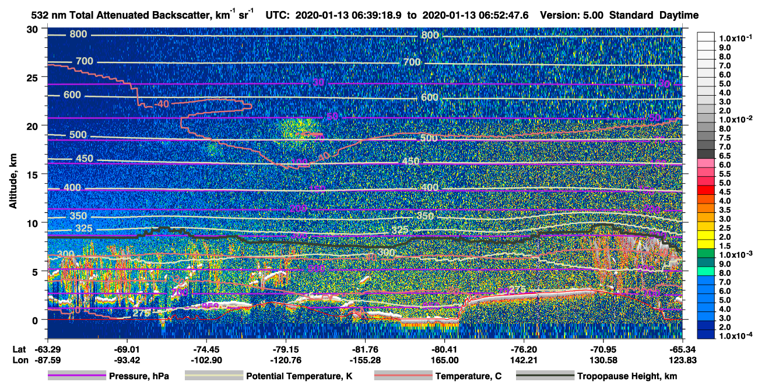
Task: Click latitude value -63.29
Action: point(48,349)
